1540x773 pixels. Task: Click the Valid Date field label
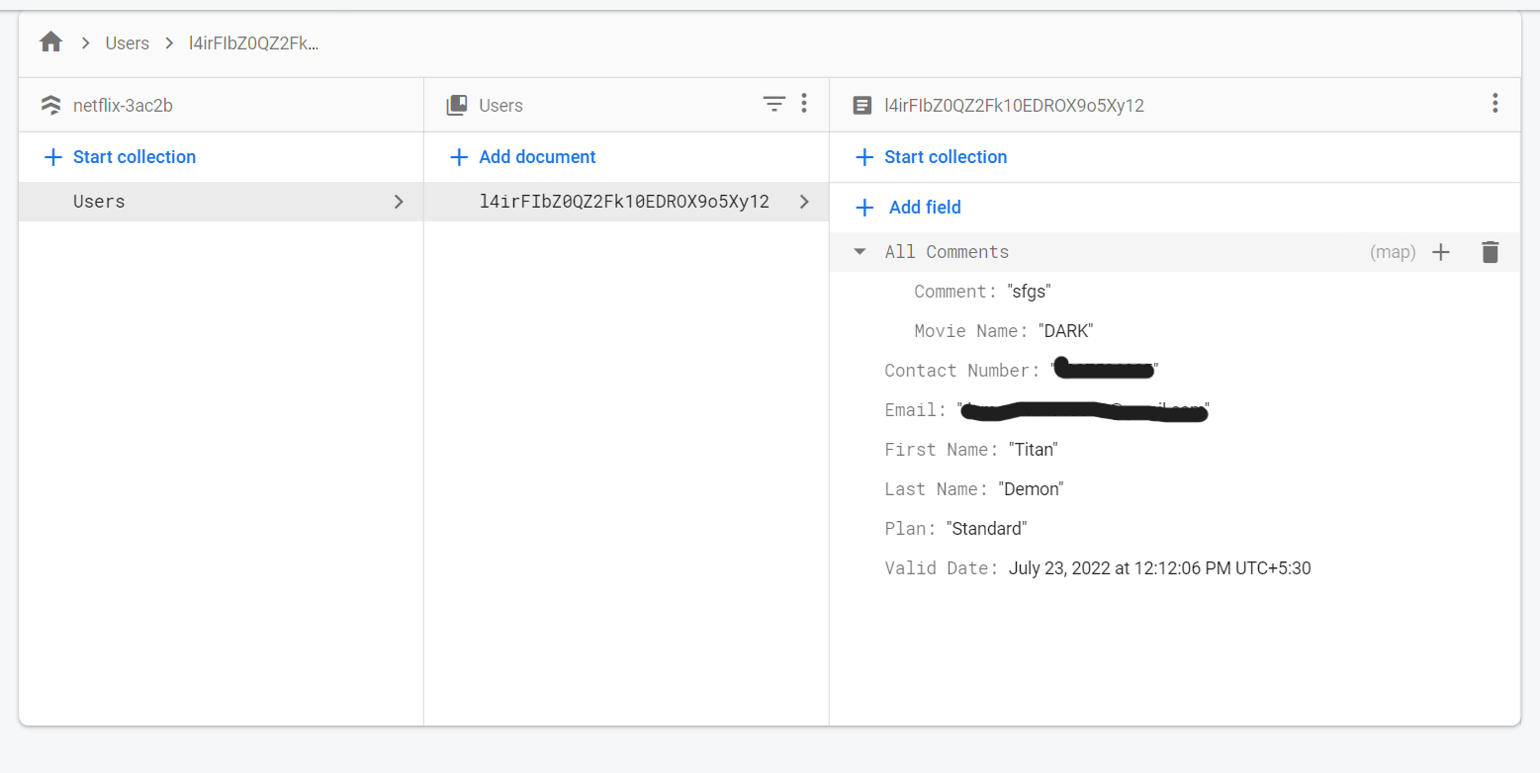point(942,568)
